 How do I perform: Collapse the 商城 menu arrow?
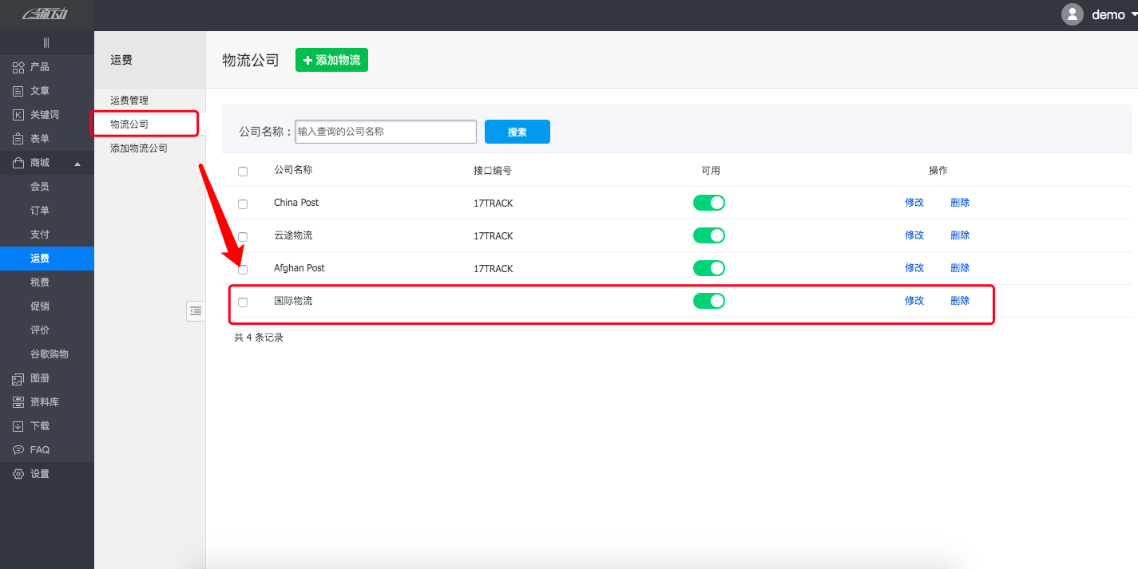point(77,164)
